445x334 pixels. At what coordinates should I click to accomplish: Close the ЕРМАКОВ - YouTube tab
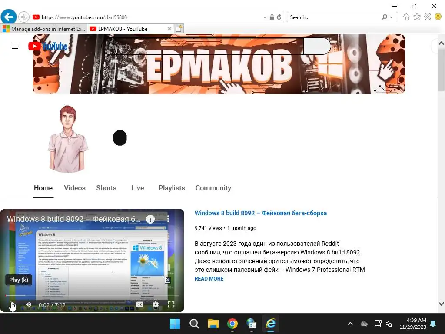(x=169, y=29)
